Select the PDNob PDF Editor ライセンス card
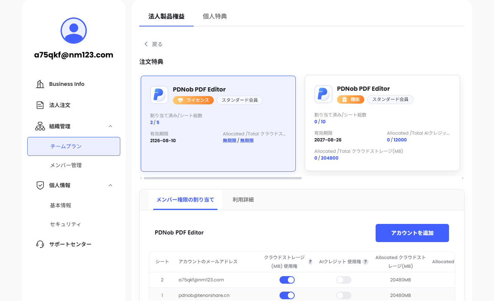 pyautogui.click(x=218, y=124)
